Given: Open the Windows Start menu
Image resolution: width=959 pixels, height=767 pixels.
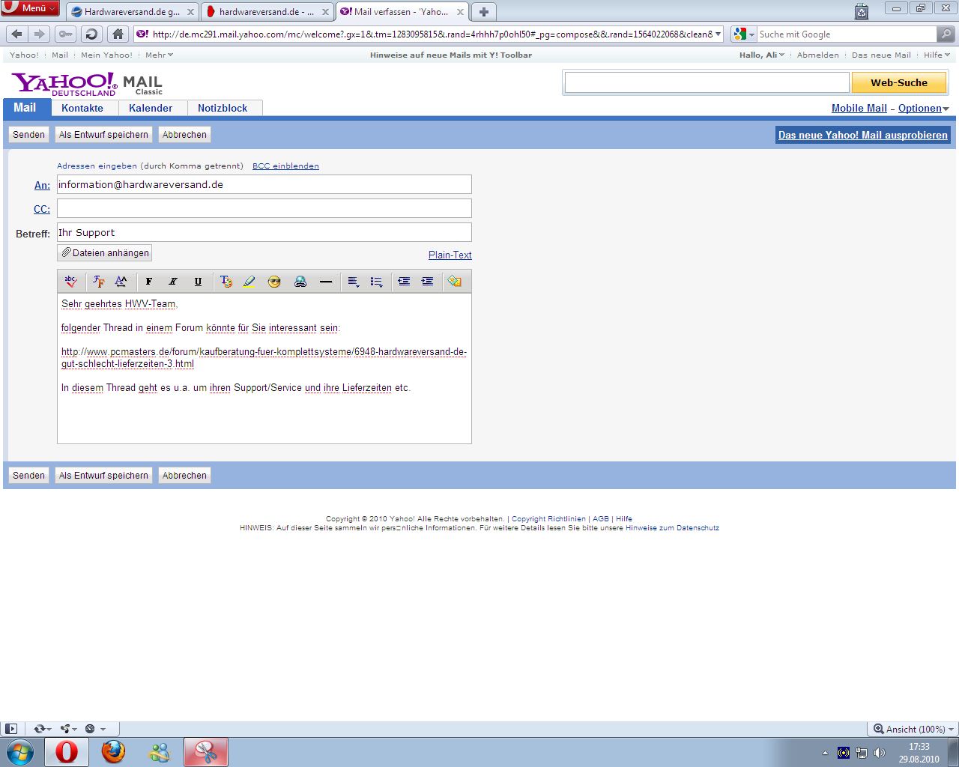Looking at the screenshot, I should tap(20, 752).
